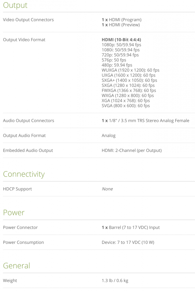Click the General section heading
This screenshot has width=195, height=291.
tap(16, 266)
